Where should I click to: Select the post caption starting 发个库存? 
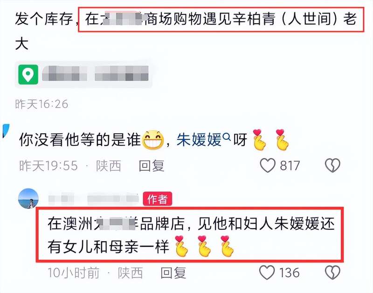coord(186,31)
